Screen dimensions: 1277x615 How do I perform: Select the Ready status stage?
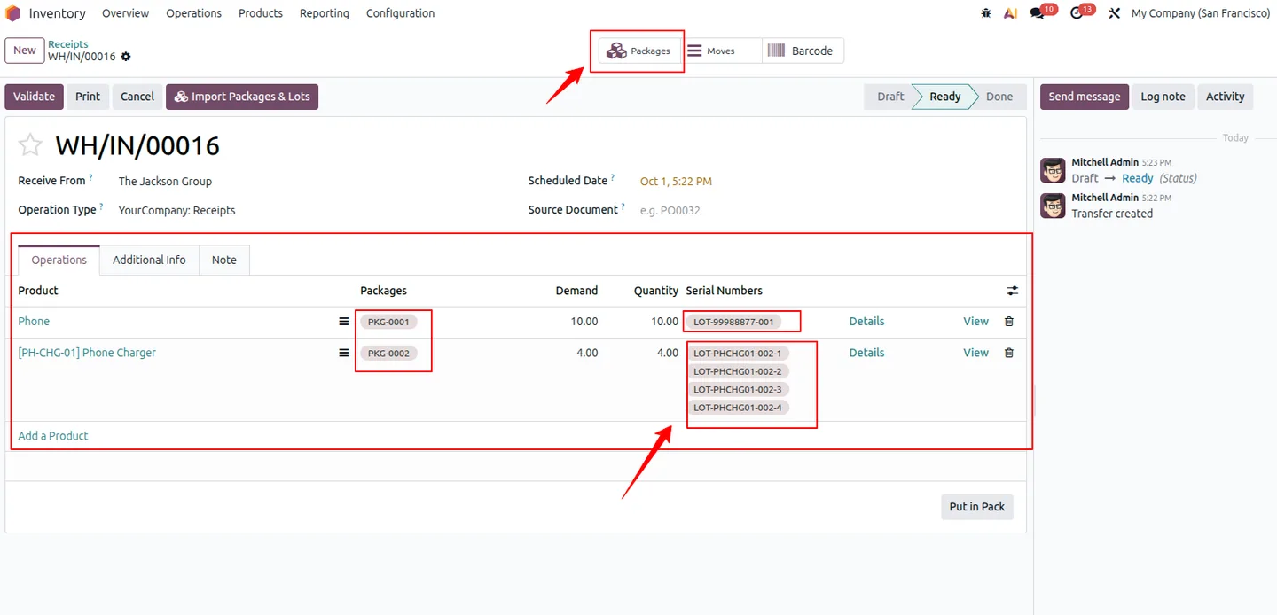[944, 97]
